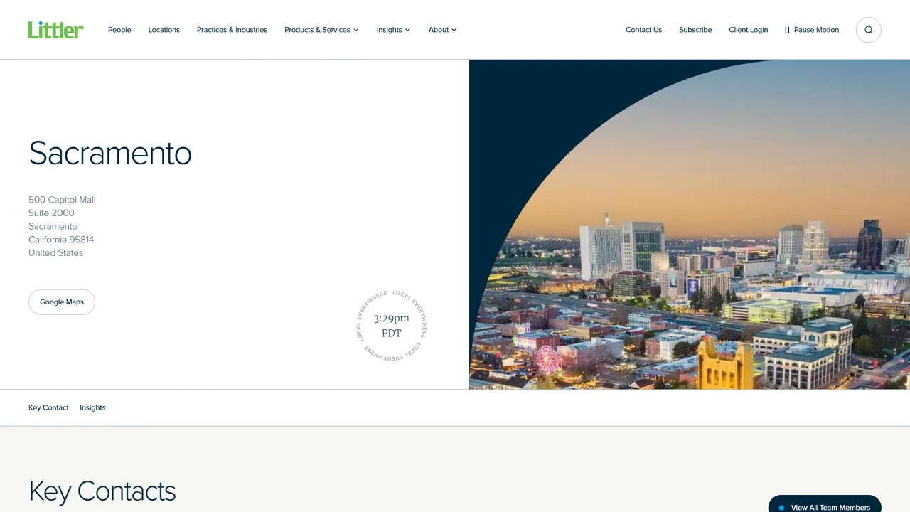Open Practices & Industries menu item
The height and width of the screenshot is (512, 910).
(x=232, y=30)
